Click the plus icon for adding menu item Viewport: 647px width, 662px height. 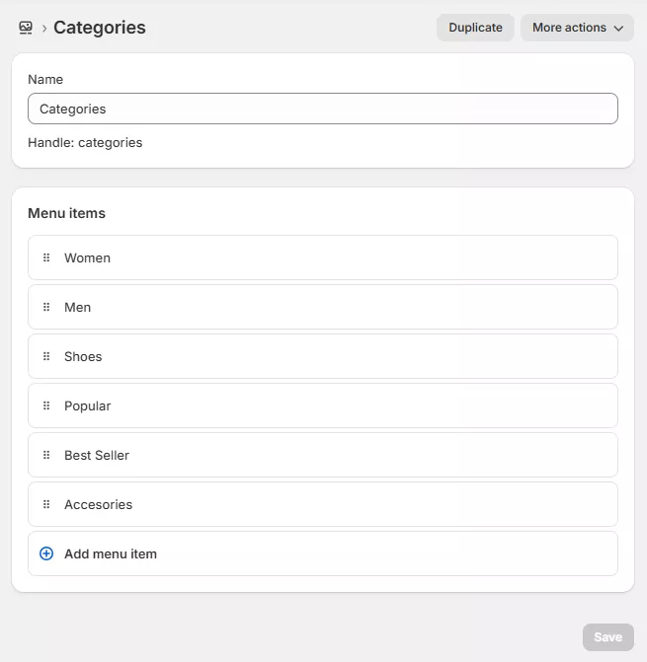coord(46,553)
